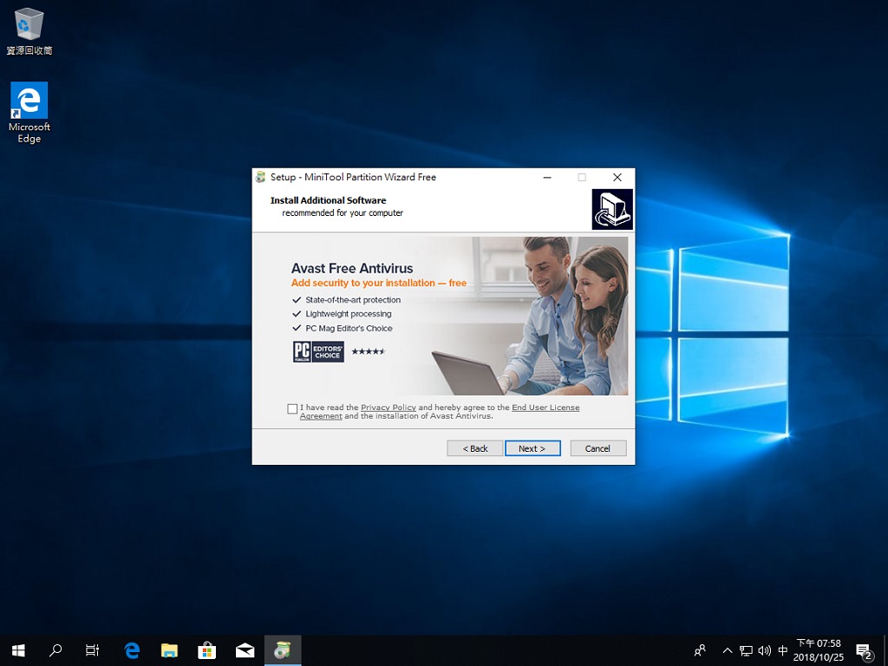The height and width of the screenshot is (666, 888).
Task: Click the installer computer logo in the header
Action: (x=612, y=209)
